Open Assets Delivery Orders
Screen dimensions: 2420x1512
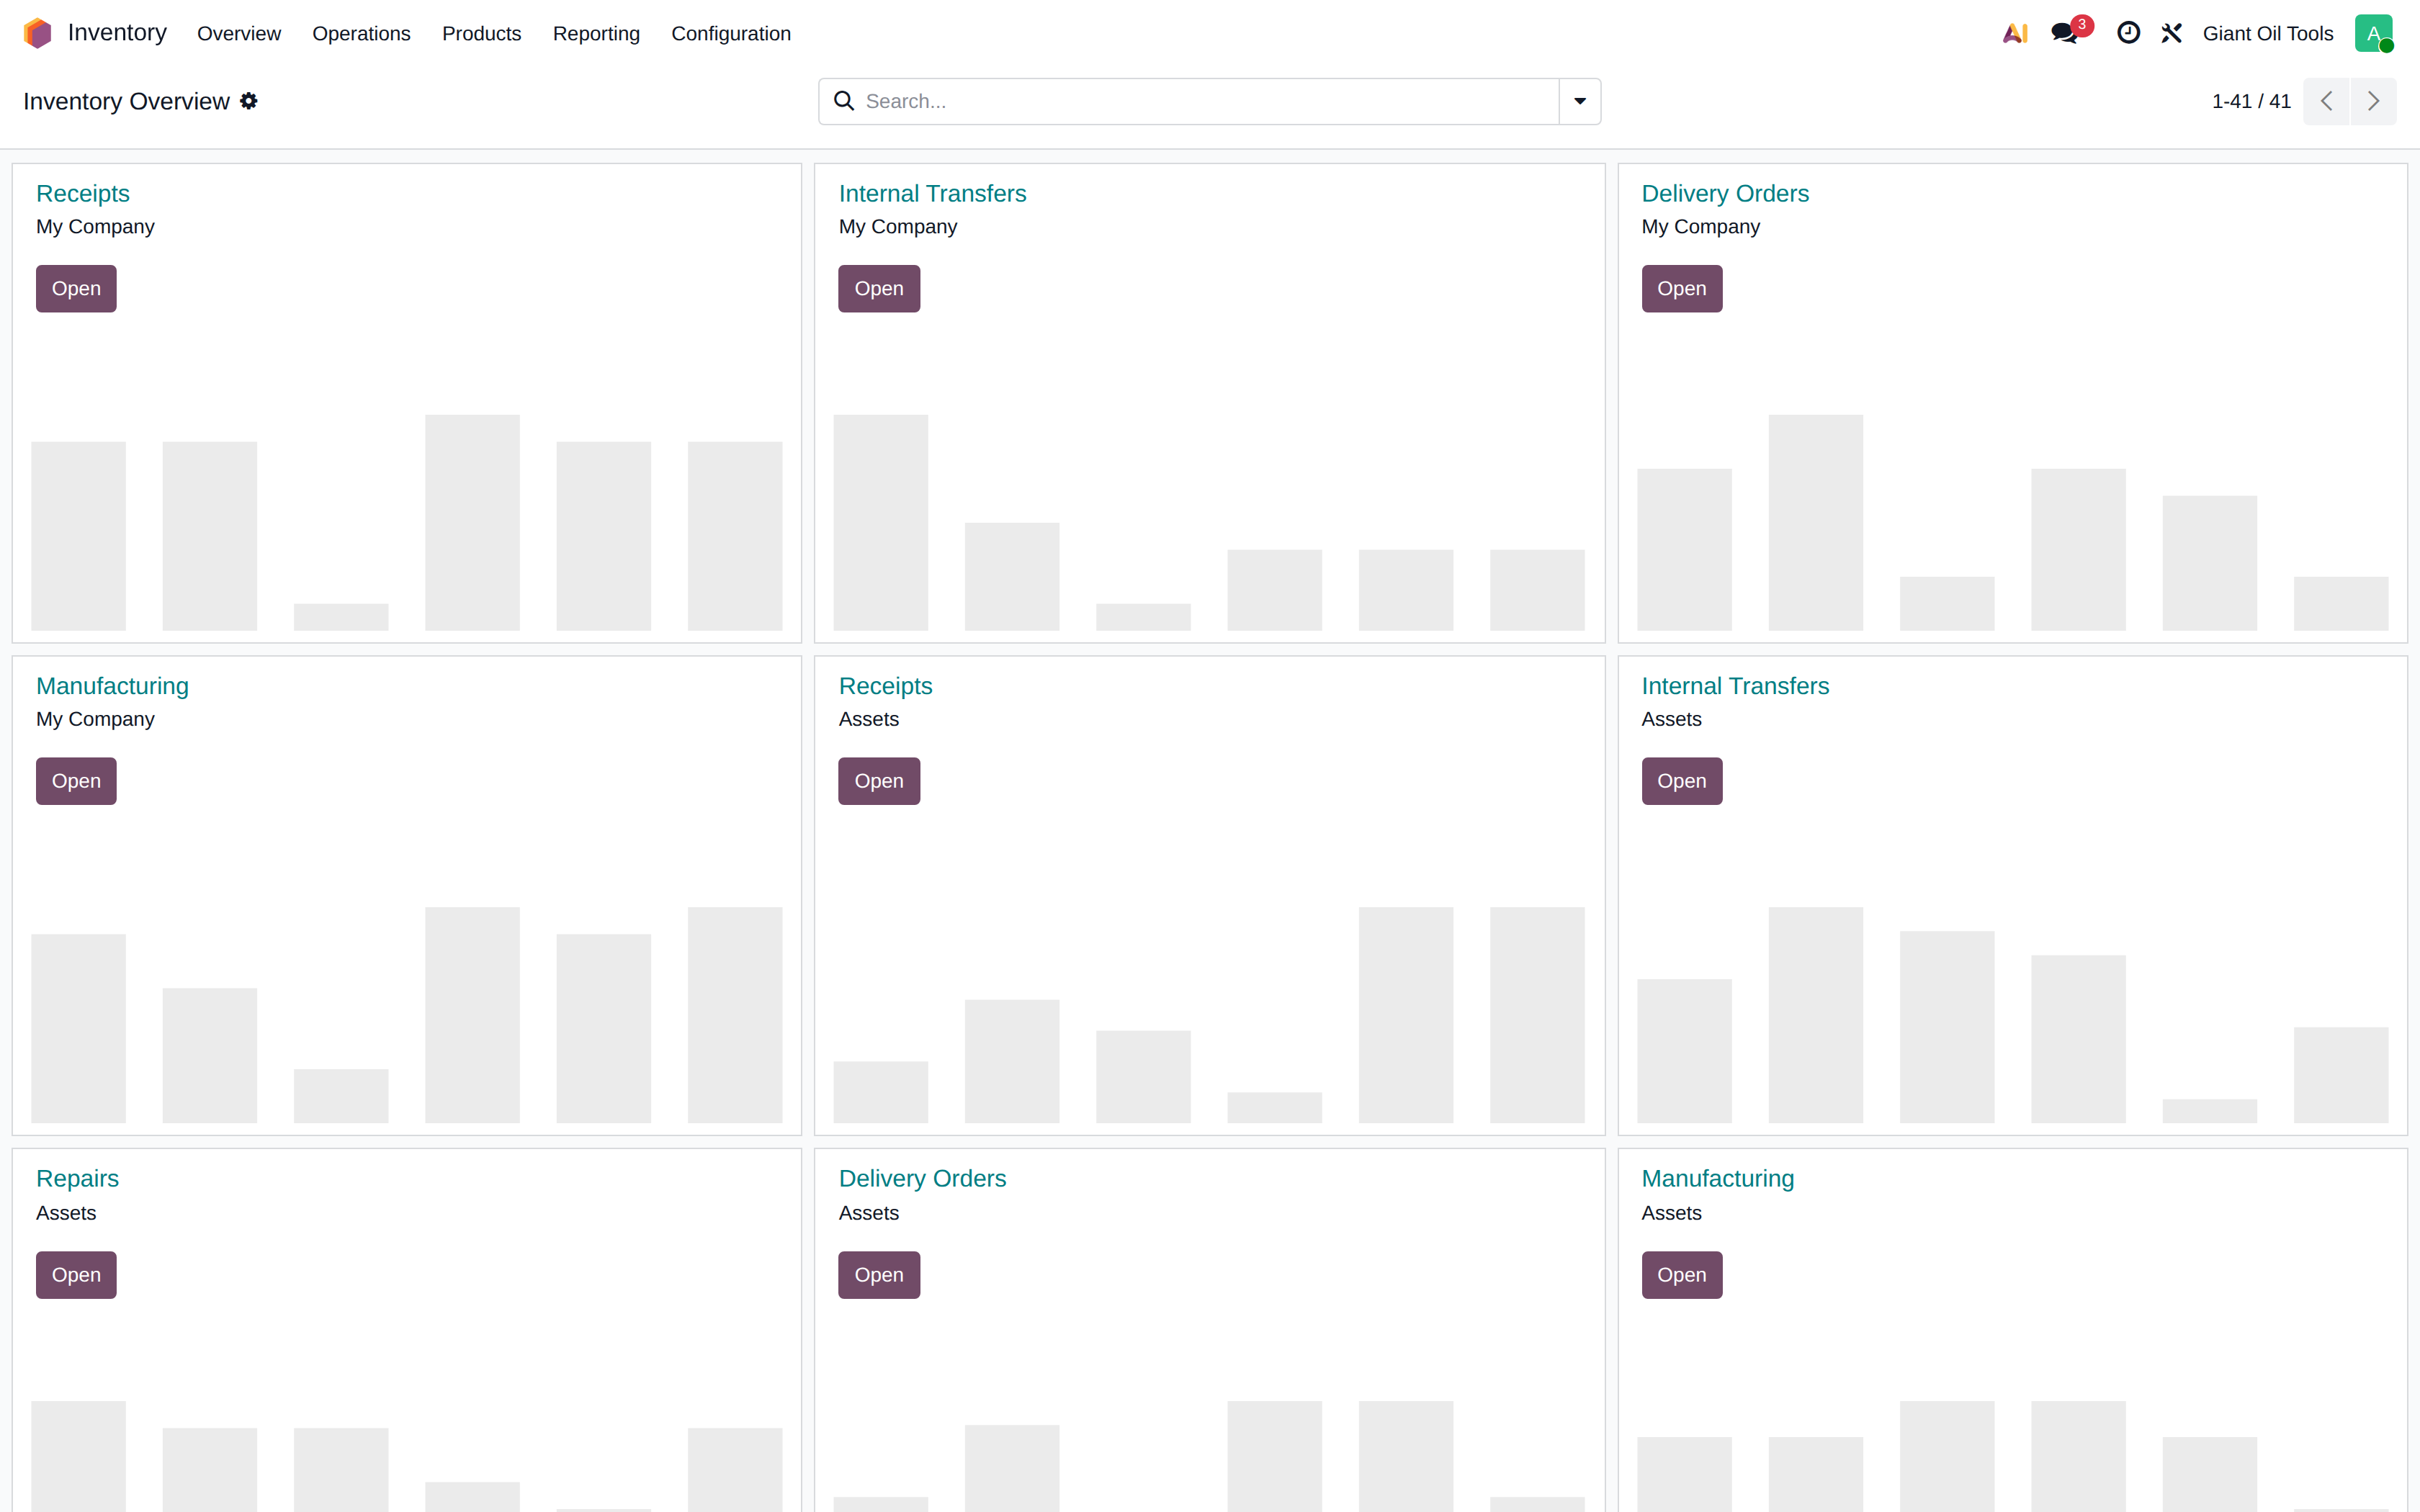[x=879, y=1275]
